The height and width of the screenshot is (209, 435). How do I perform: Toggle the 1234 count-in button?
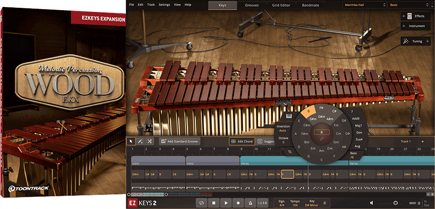coord(262,203)
